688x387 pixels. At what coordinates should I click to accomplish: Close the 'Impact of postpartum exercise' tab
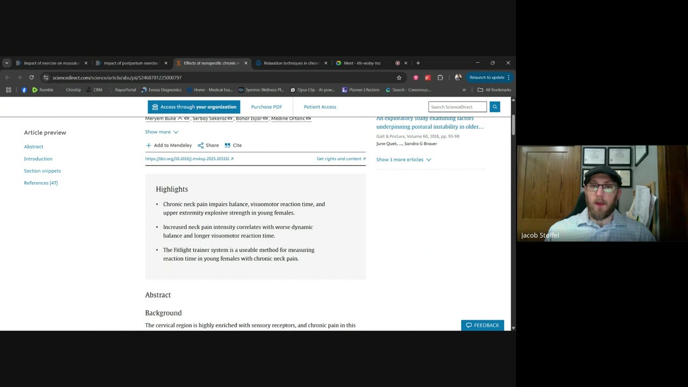(x=166, y=63)
